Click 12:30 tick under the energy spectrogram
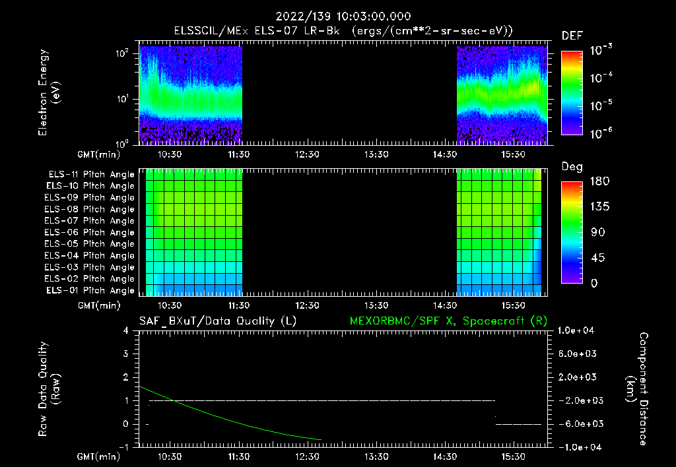 [x=308, y=154]
